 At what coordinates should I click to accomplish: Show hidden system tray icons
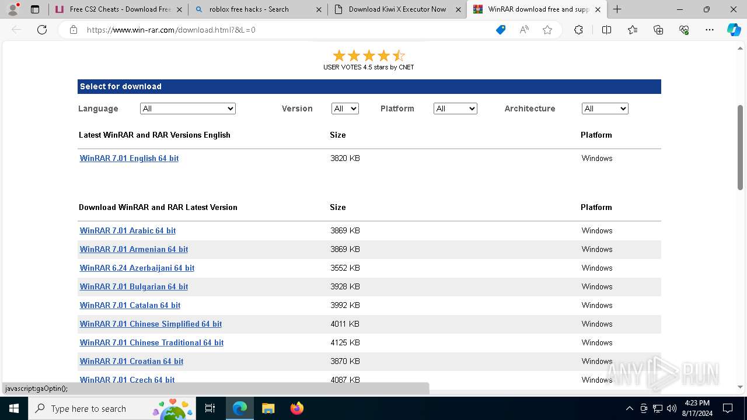[x=629, y=408]
